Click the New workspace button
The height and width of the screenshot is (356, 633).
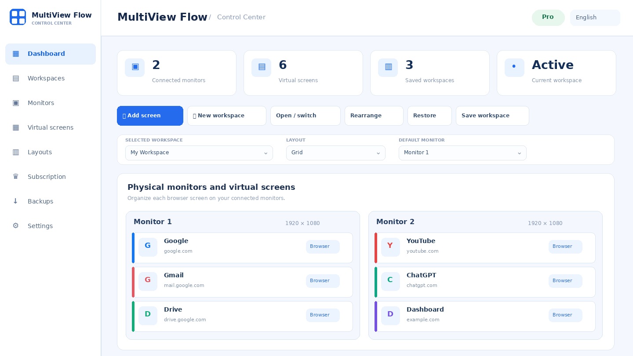coord(227,116)
